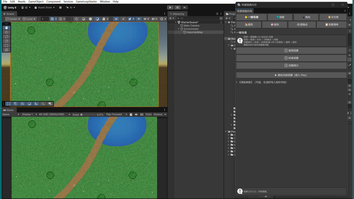Mute audio in Game view
The image size is (354, 199).
coord(136,114)
